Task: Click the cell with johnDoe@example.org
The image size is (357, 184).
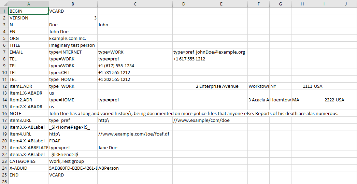Action: click(x=221, y=52)
